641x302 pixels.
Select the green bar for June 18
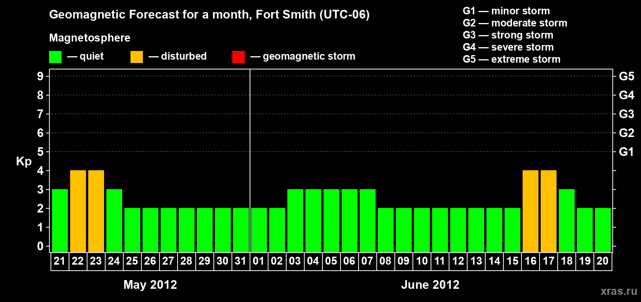[567, 220]
